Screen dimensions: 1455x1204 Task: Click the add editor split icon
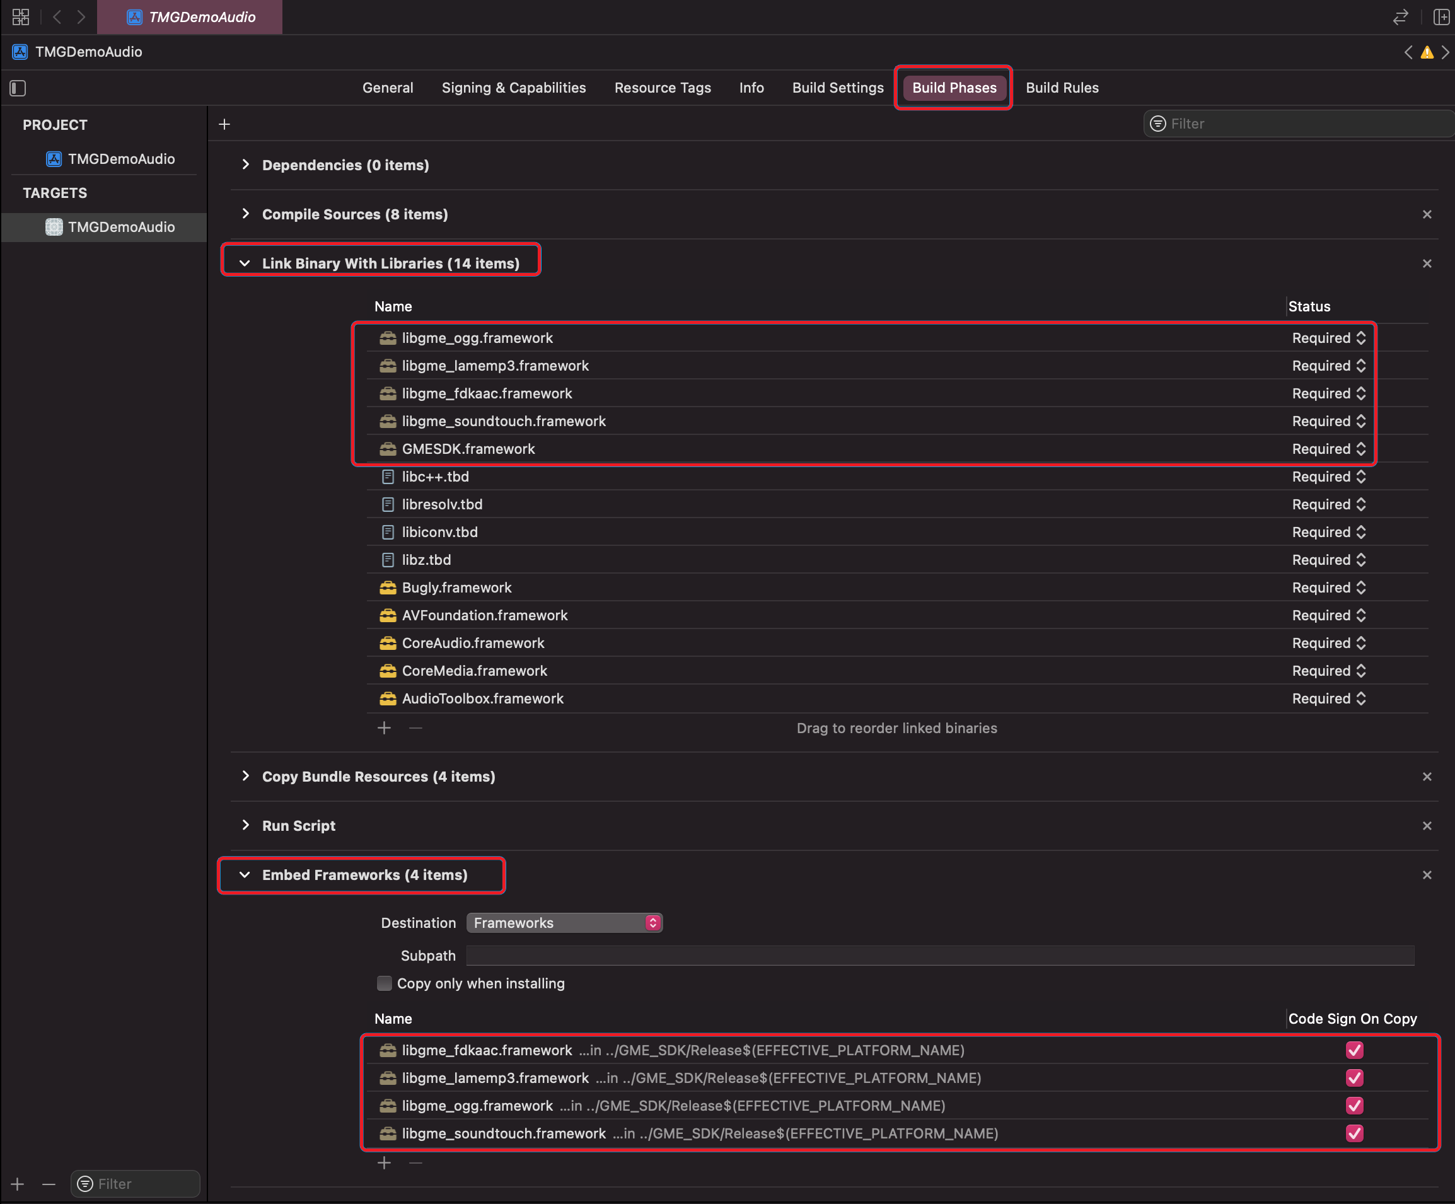click(1441, 16)
